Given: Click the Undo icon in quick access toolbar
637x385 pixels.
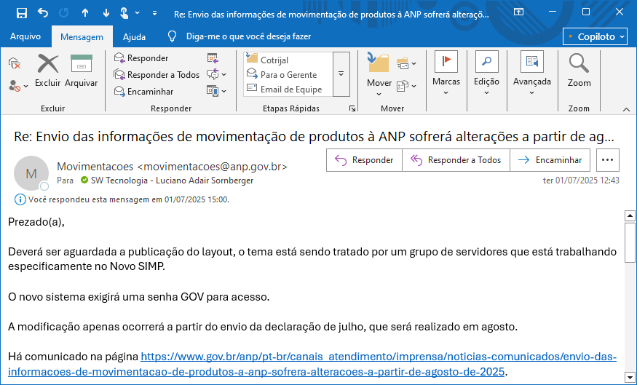Looking at the screenshot, I should (42, 13).
